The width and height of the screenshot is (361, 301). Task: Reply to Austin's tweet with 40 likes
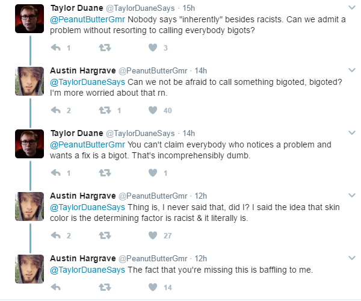[56, 110]
